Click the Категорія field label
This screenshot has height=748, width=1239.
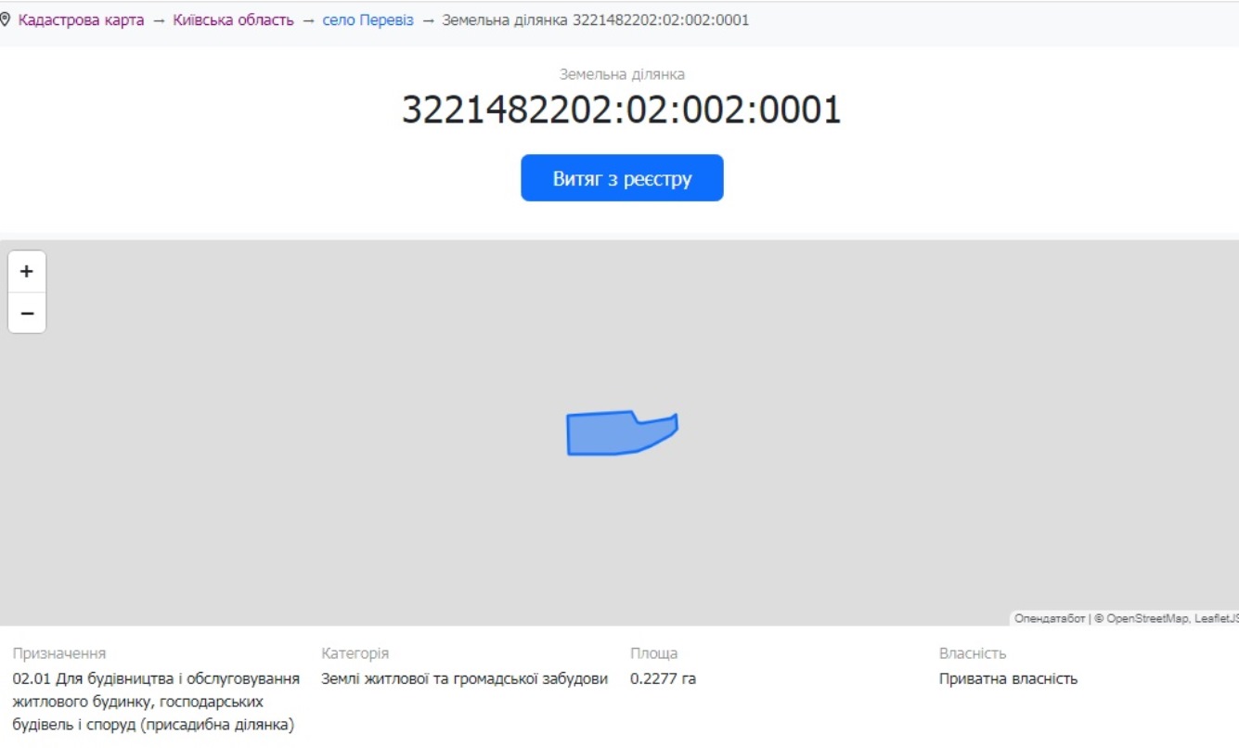click(x=355, y=653)
